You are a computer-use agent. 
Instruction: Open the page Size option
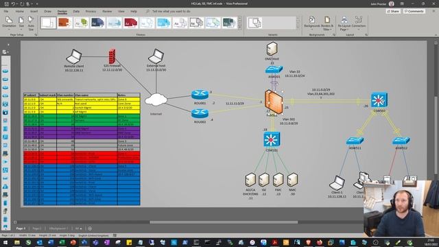(x=21, y=23)
